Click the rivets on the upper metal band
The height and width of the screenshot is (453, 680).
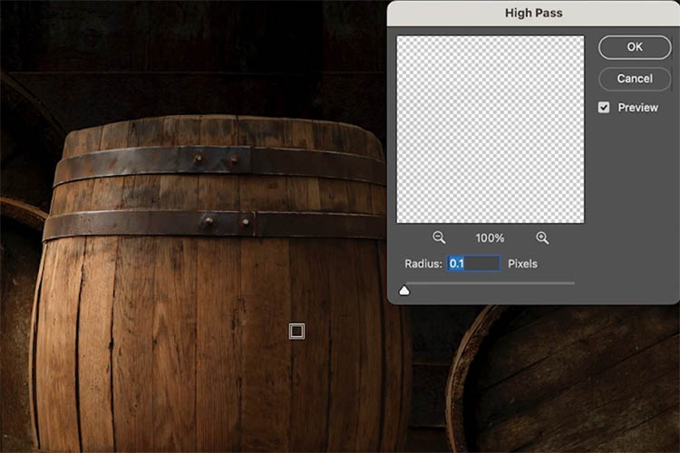[216, 161]
